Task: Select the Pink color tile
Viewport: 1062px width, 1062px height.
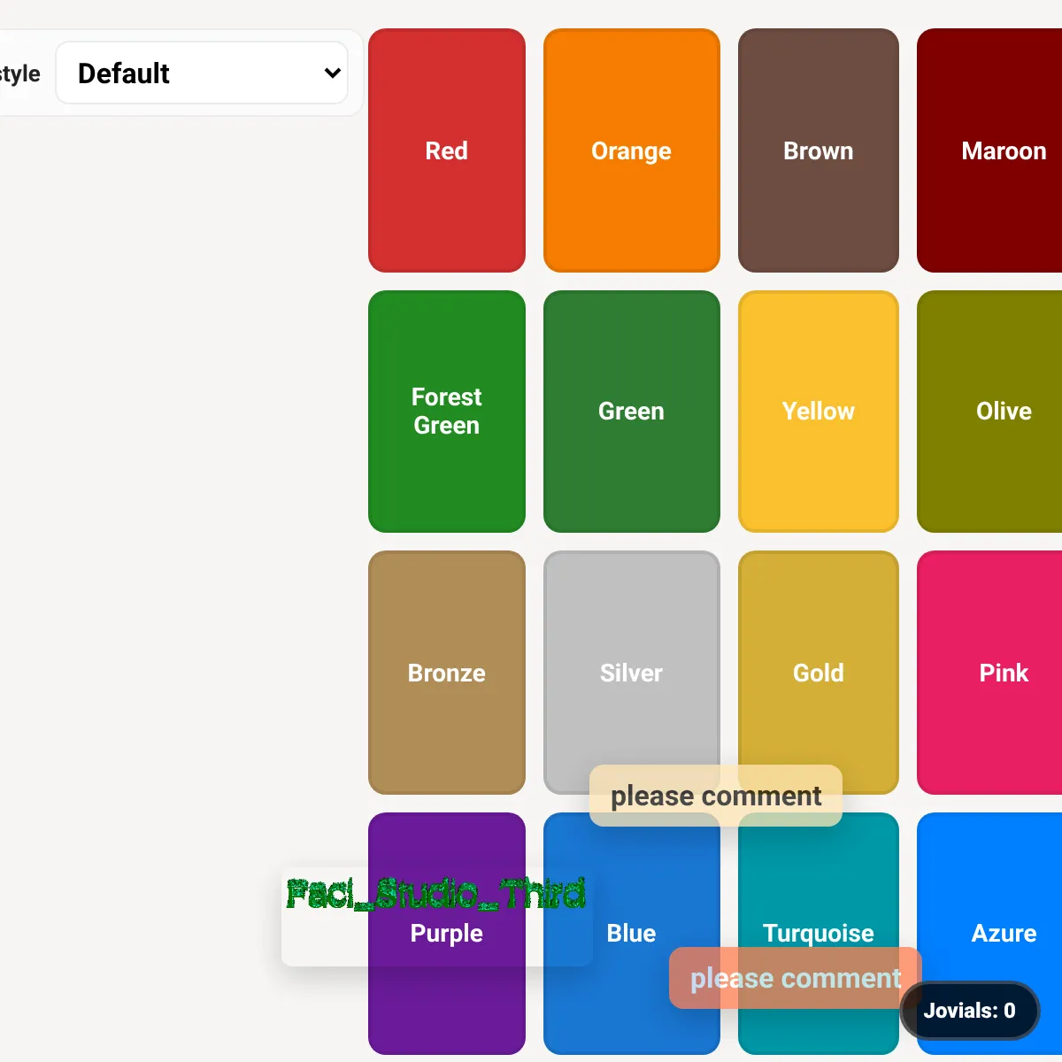Action: [991, 673]
